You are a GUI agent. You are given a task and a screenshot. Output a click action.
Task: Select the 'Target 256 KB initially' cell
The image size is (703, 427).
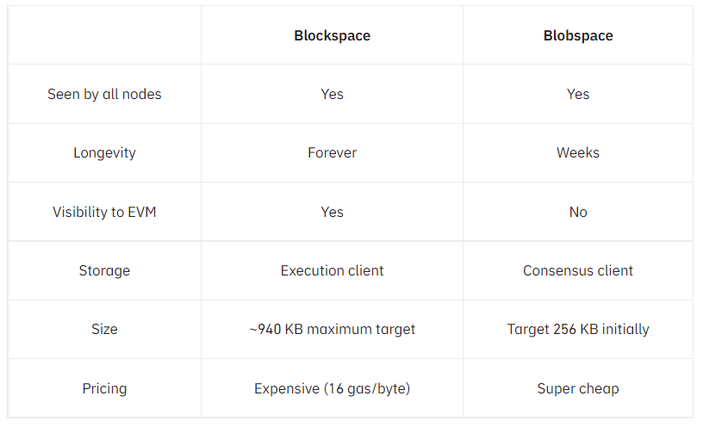pyautogui.click(x=577, y=329)
